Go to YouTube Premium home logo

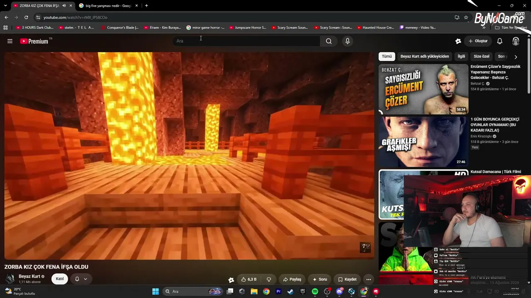click(x=34, y=41)
